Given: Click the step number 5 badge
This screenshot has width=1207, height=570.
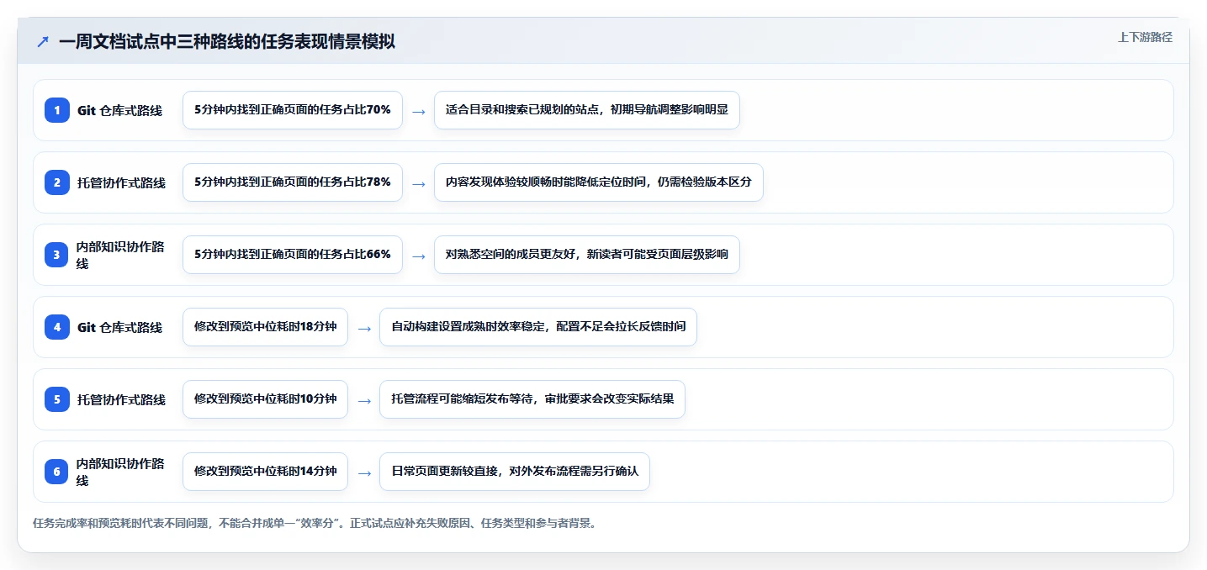Looking at the screenshot, I should [57, 399].
